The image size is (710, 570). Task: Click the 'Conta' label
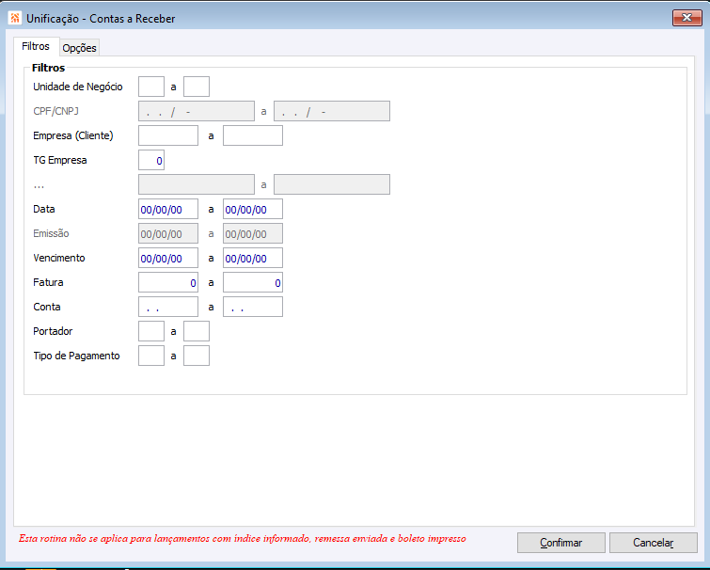pyautogui.click(x=47, y=307)
